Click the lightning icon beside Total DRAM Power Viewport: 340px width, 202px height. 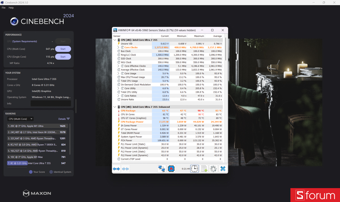[x=119, y=133]
